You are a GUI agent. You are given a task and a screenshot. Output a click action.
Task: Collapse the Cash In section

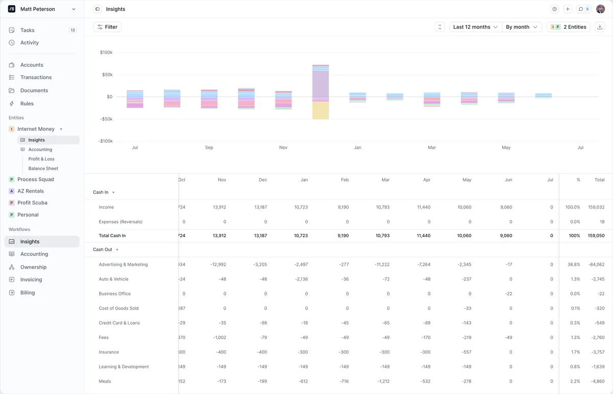point(113,193)
